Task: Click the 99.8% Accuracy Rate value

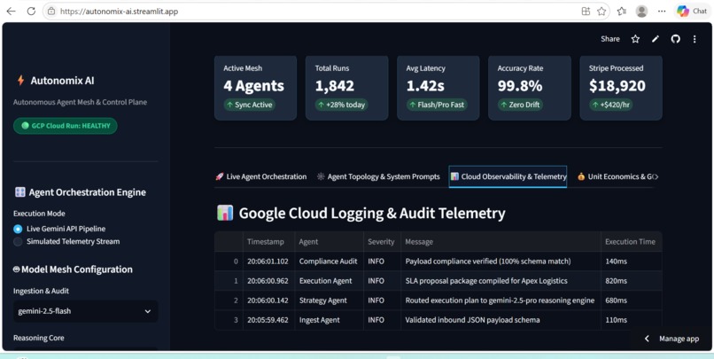Action: [x=520, y=86]
